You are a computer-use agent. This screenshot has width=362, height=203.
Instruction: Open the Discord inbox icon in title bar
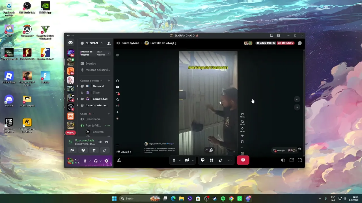click(271, 36)
